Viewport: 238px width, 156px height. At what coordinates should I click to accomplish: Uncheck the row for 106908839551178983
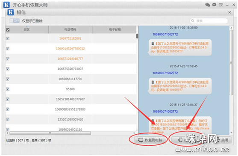point(8,109)
